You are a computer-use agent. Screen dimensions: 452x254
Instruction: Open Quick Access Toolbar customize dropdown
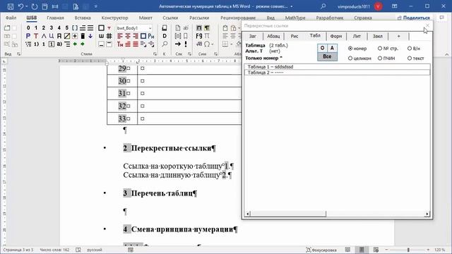pos(96,6)
